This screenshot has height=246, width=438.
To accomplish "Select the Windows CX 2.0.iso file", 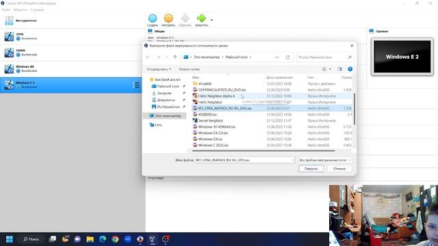I will [x=210, y=133].
